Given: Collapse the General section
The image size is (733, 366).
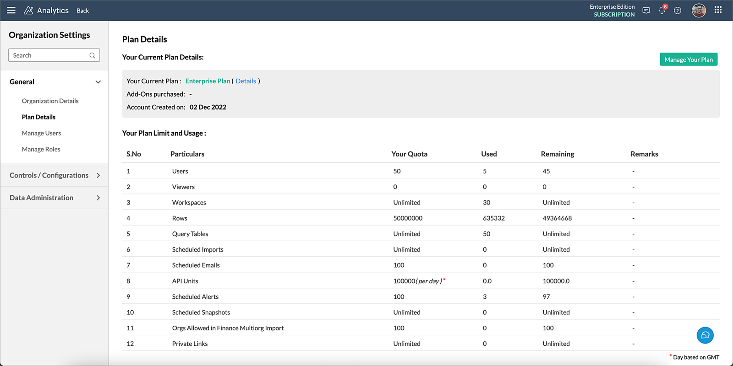Looking at the screenshot, I should 98,82.
